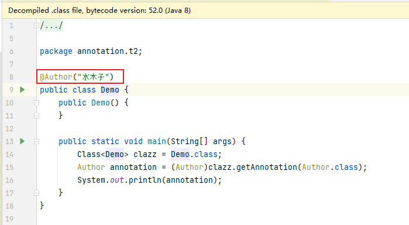
Task: Click the closing brace on line 18
Action: 42,206
